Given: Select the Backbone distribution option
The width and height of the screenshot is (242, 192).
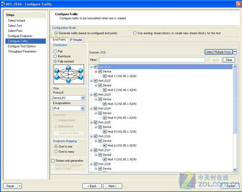Looking at the screenshot, I should pos(55,56).
